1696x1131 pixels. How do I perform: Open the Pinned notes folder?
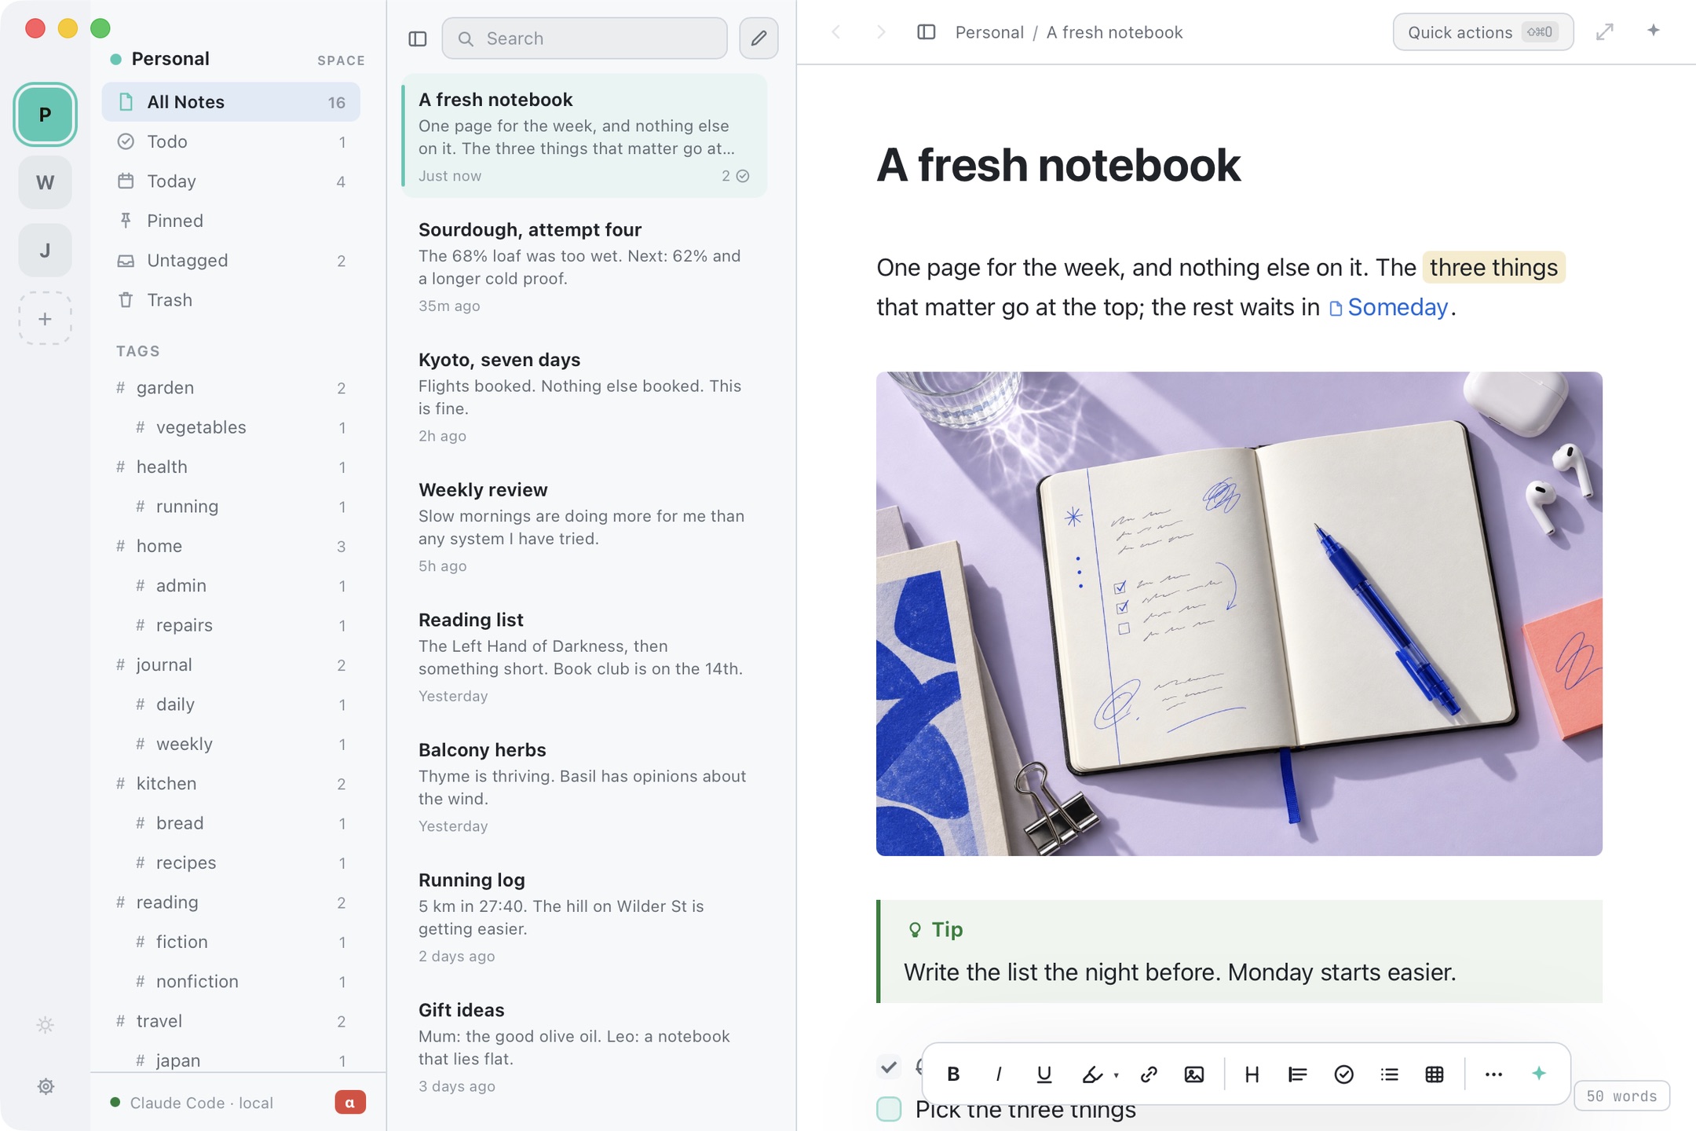click(x=231, y=221)
